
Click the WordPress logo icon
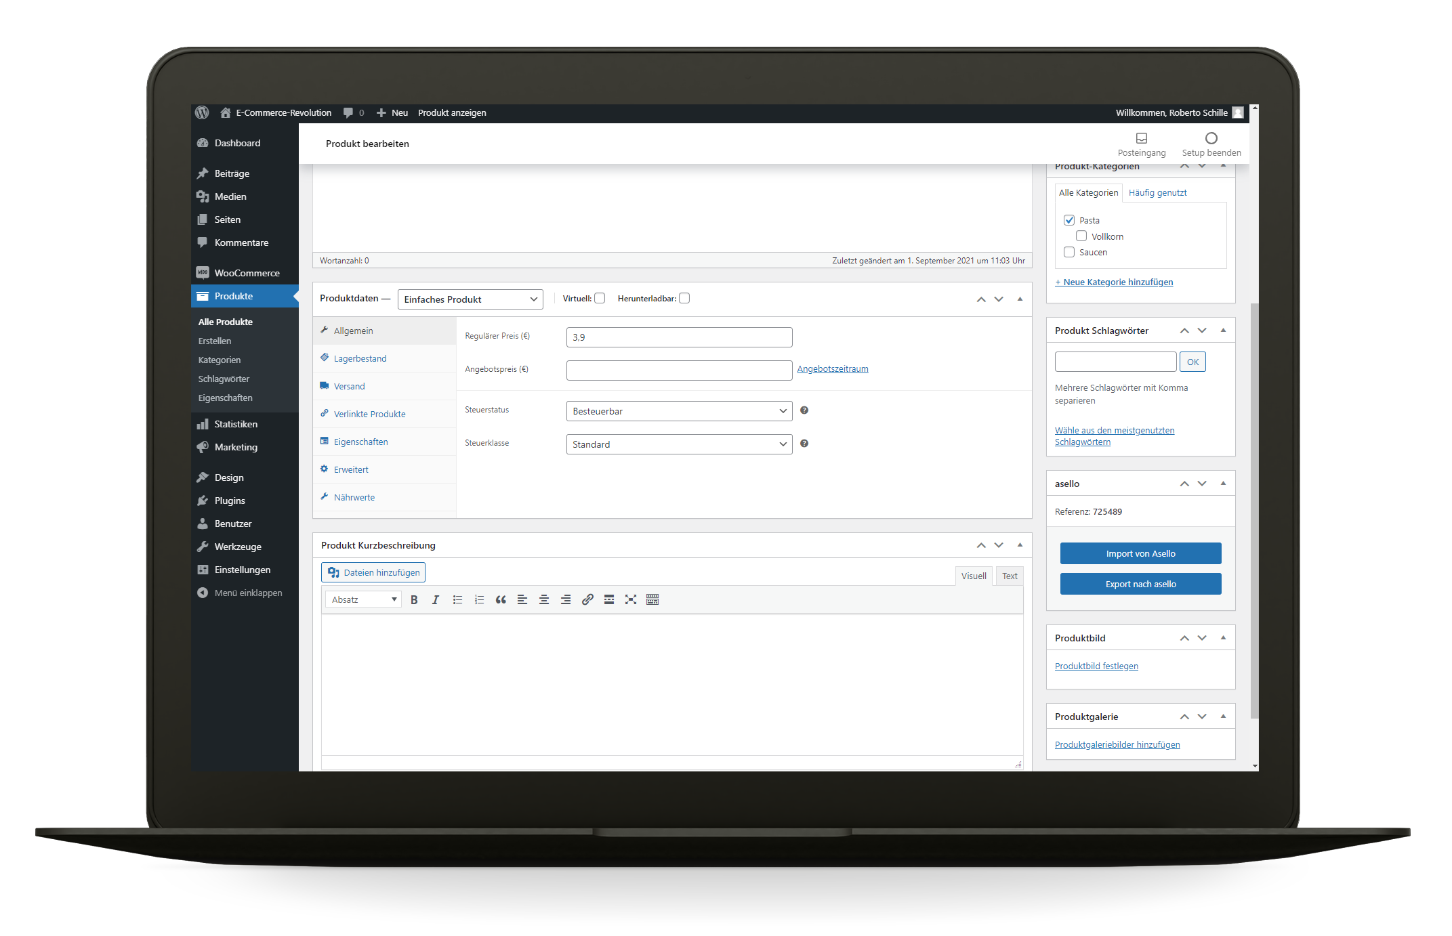202,112
